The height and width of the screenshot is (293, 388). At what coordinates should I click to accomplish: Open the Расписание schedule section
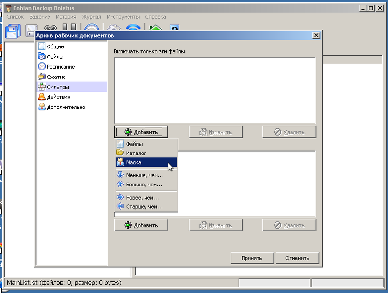coord(60,67)
